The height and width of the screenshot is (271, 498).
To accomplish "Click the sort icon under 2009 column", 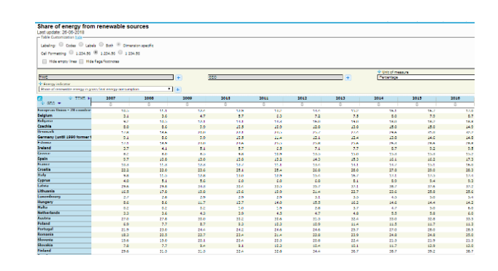I will click(187, 104).
